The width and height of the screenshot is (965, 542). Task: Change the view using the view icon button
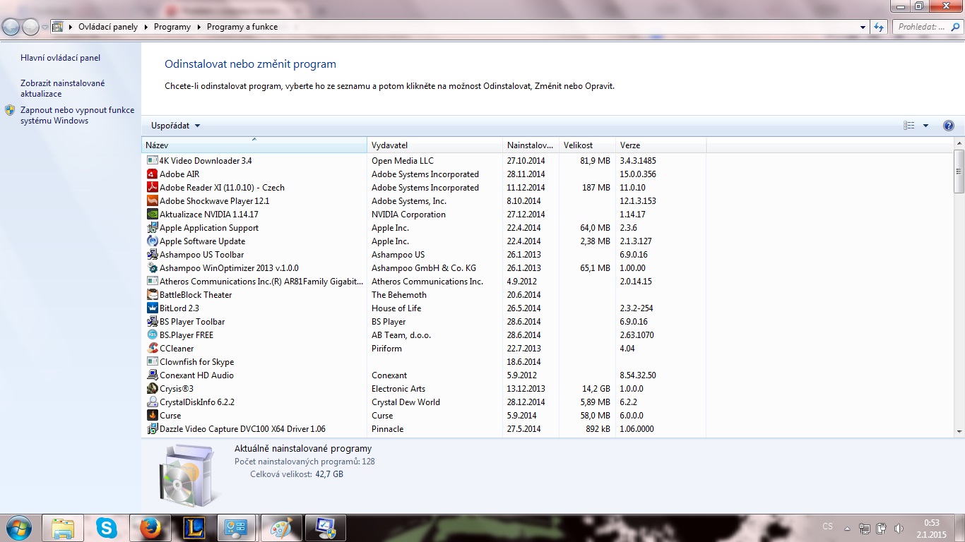tap(909, 126)
